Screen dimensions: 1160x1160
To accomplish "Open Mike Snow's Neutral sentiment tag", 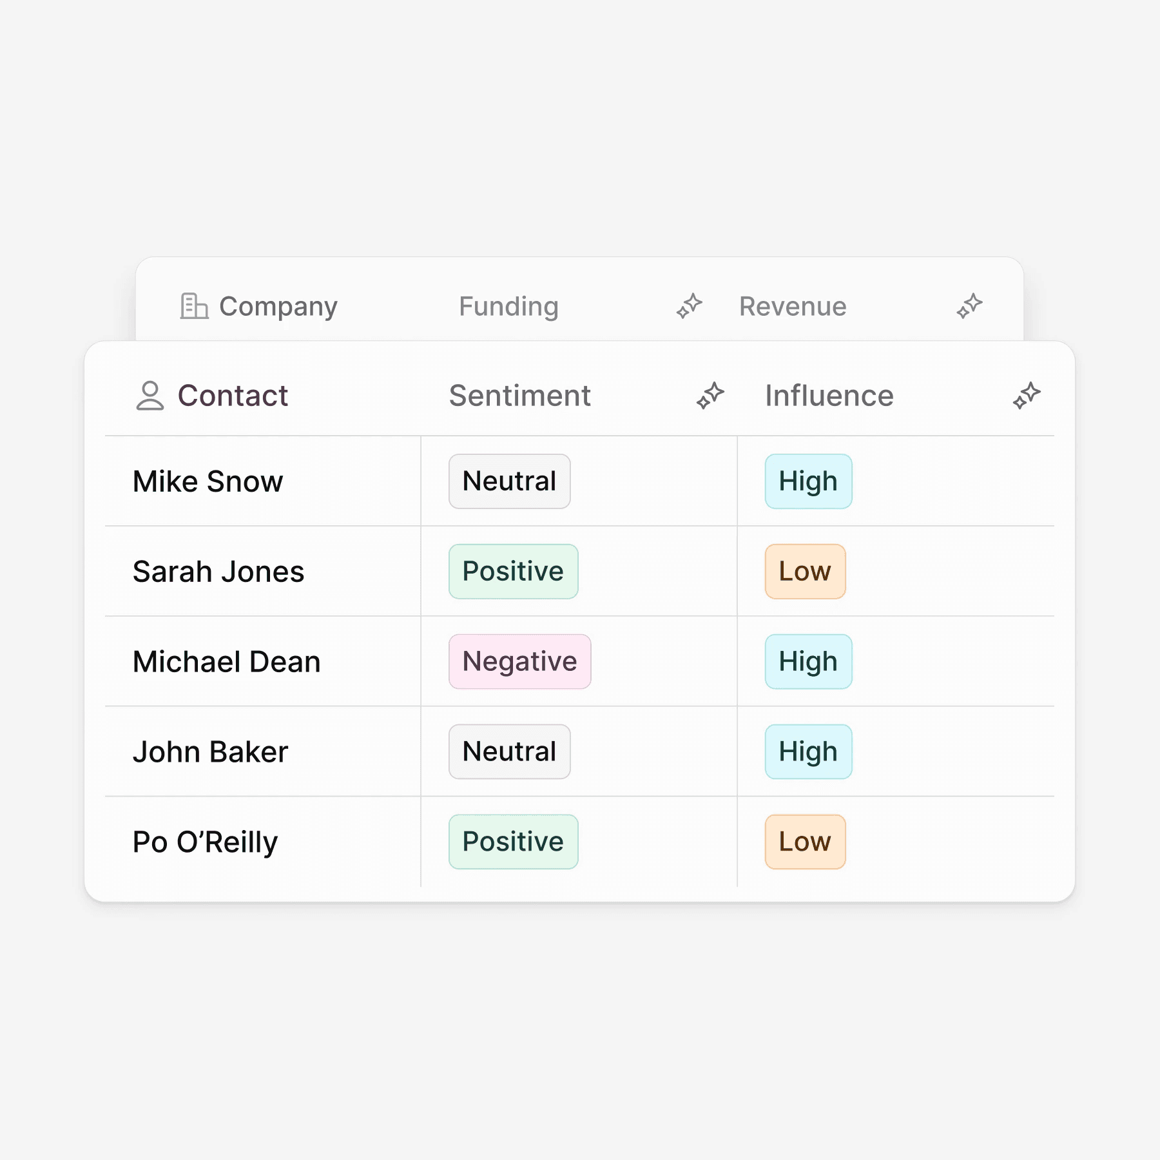I will point(510,481).
